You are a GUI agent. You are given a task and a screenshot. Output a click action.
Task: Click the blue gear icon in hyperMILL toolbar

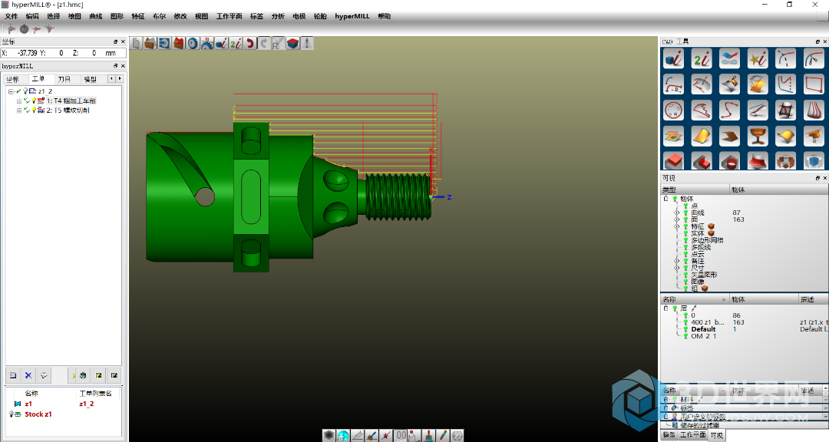pos(193,43)
